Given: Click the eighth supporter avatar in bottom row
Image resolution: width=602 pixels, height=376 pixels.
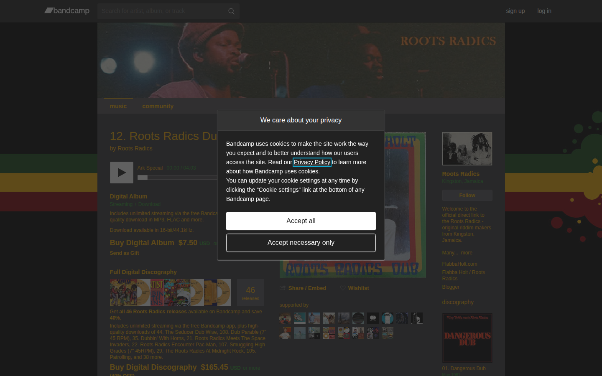Looking at the screenshot, I should [x=388, y=333].
